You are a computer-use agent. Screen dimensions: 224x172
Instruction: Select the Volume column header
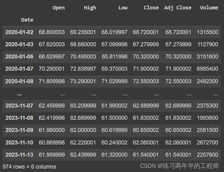pos(209,8)
